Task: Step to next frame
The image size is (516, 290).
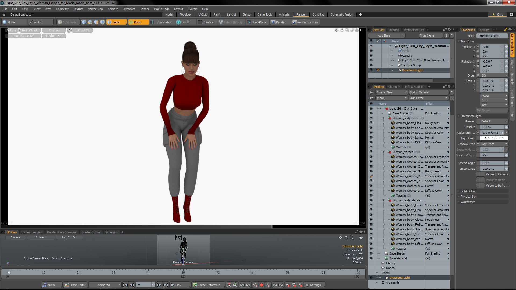Action: click(159, 285)
